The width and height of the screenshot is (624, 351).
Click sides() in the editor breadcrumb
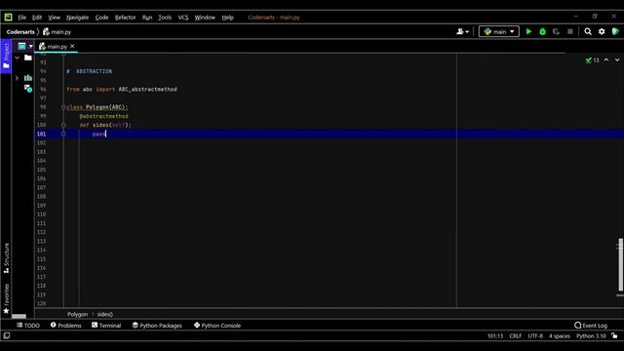point(104,314)
